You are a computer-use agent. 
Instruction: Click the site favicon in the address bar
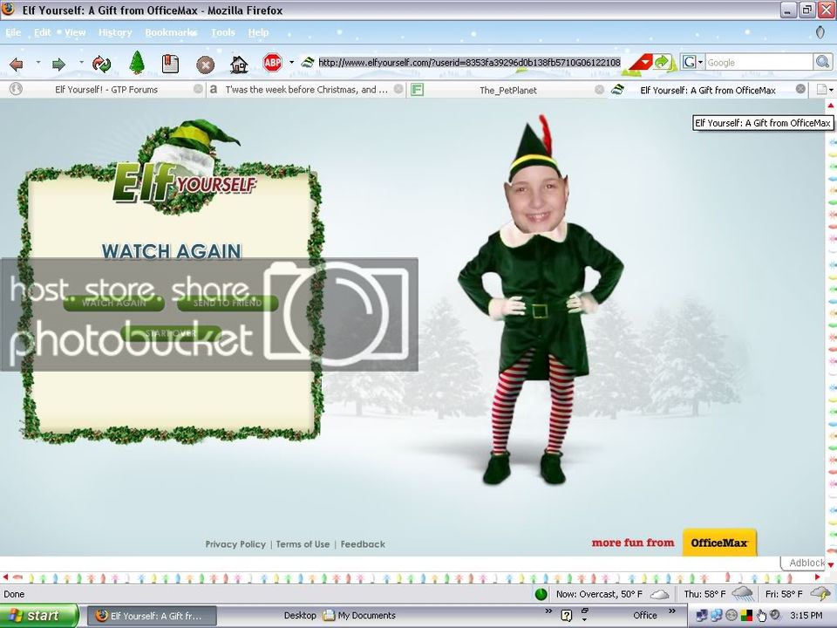click(307, 63)
